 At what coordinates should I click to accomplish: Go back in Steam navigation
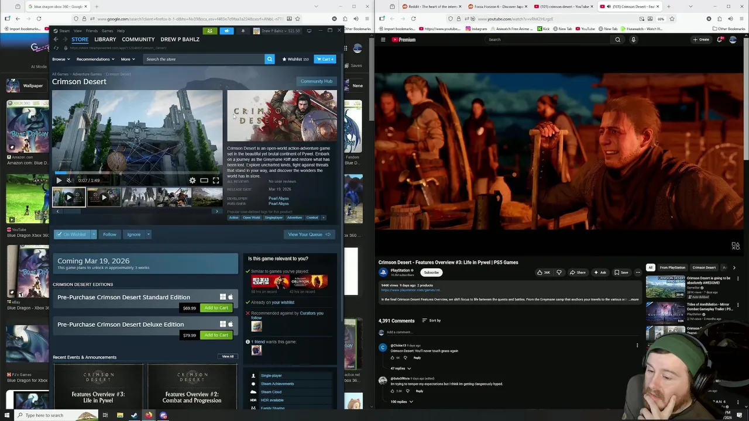coord(56,39)
